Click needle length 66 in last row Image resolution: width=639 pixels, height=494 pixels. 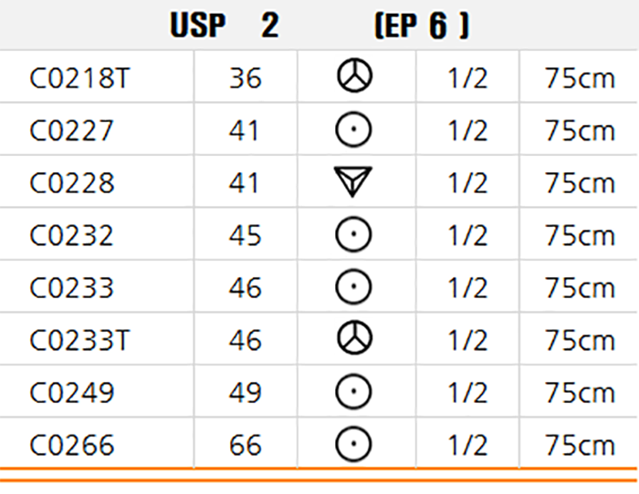click(x=245, y=446)
